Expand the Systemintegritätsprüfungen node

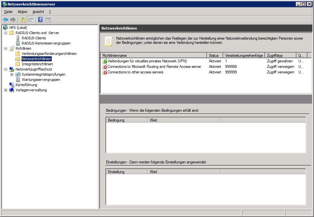(x=12, y=74)
